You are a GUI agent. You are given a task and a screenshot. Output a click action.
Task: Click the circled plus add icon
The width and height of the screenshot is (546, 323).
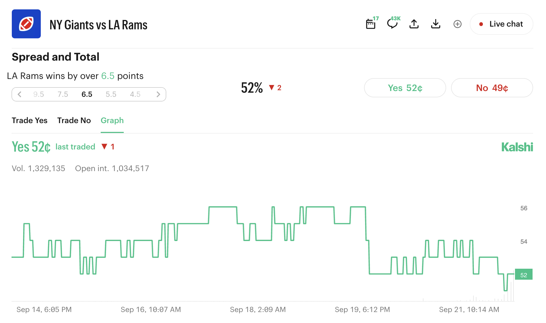457,24
